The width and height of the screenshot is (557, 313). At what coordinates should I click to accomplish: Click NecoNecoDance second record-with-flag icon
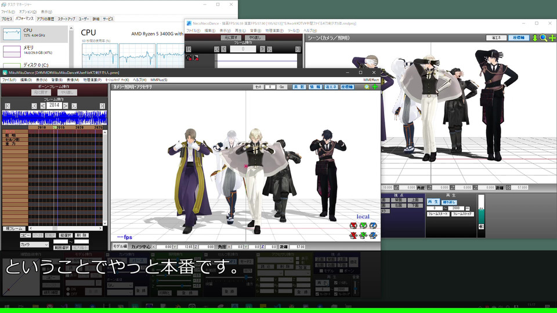click(x=196, y=58)
